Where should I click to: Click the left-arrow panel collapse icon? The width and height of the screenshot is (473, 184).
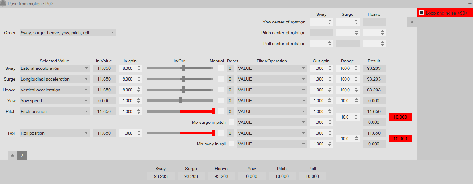pos(412,22)
